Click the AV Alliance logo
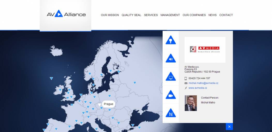Viewport: 272px width, 132px height. coord(66,14)
